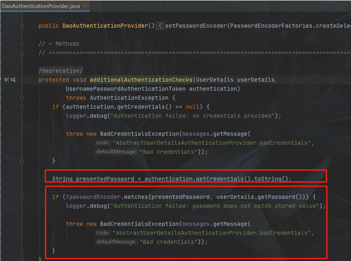Click fold end marker of passwordEncoder if-block

pos(22,251)
